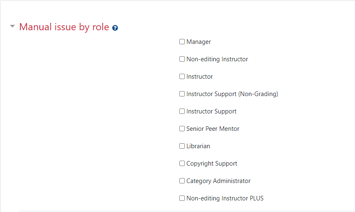The height and width of the screenshot is (212, 355).
Task: Select Instructor Support (Non-Grading) checkbox
Action: [182, 94]
